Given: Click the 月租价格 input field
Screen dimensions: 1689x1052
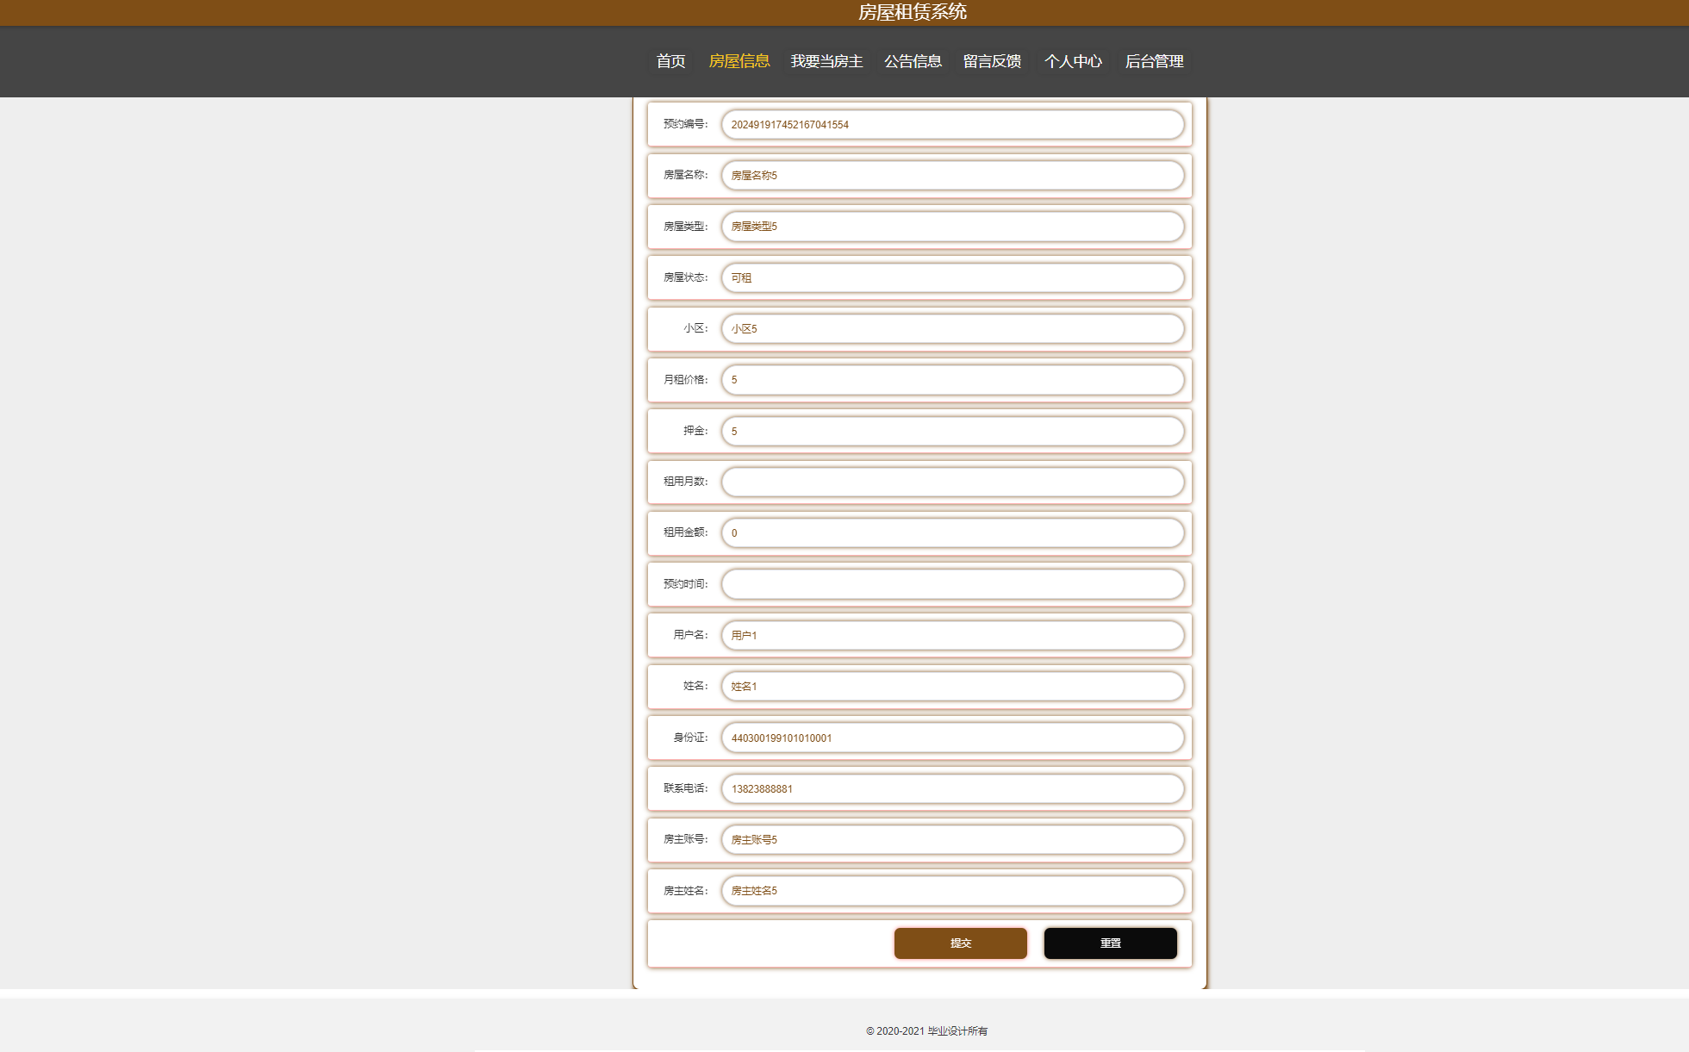Looking at the screenshot, I should (x=952, y=380).
